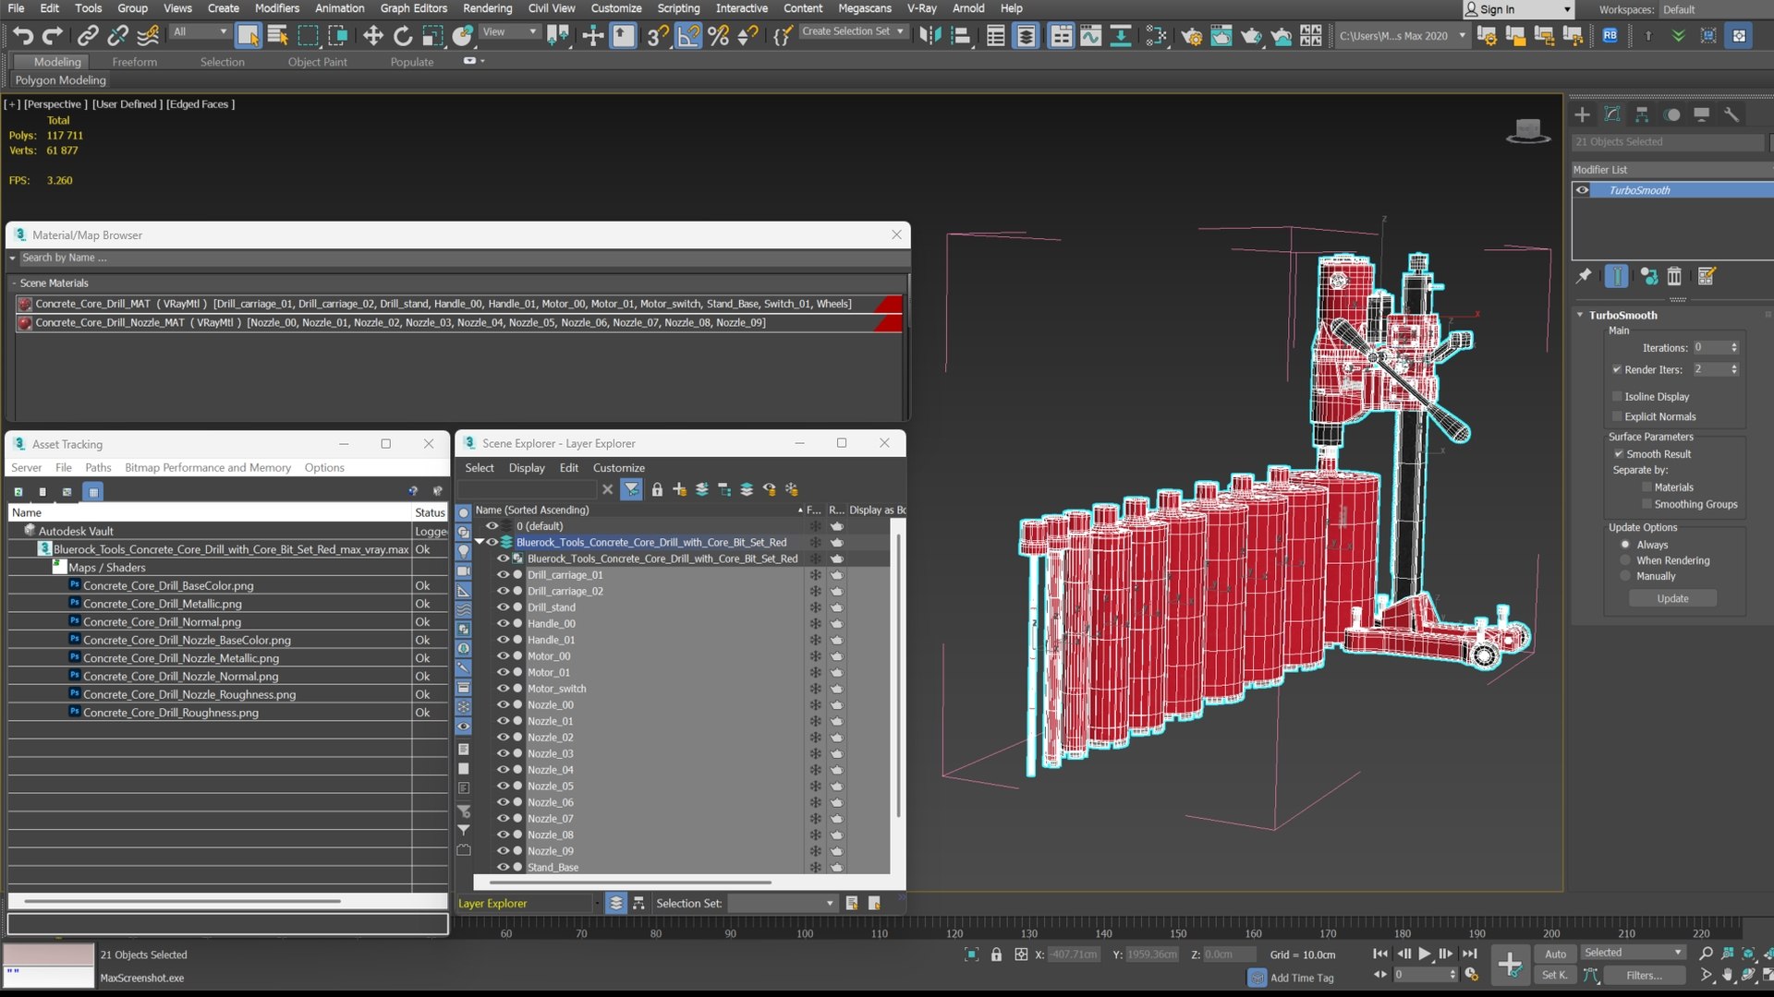Toggle the Percent Snap icon
Screen dimensions: 1774x997
(718, 36)
